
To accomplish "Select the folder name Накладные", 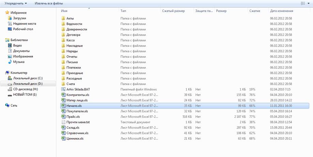I will pos(74,46).
